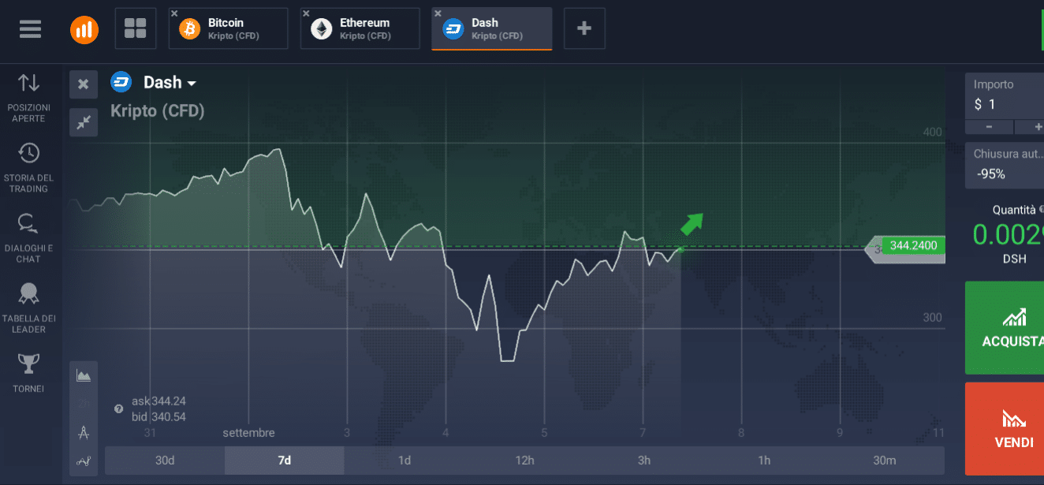The image size is (1044, 485).
Task: Close the Dash asset tab
Action: click(x=438, y=13)
